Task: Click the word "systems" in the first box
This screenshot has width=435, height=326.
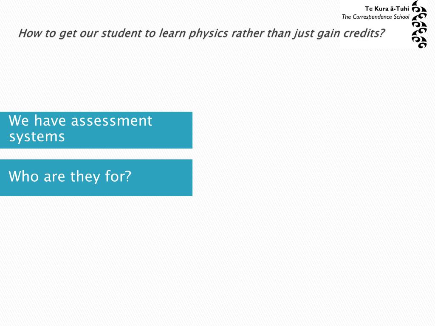Action: click(x=37, y=137)
